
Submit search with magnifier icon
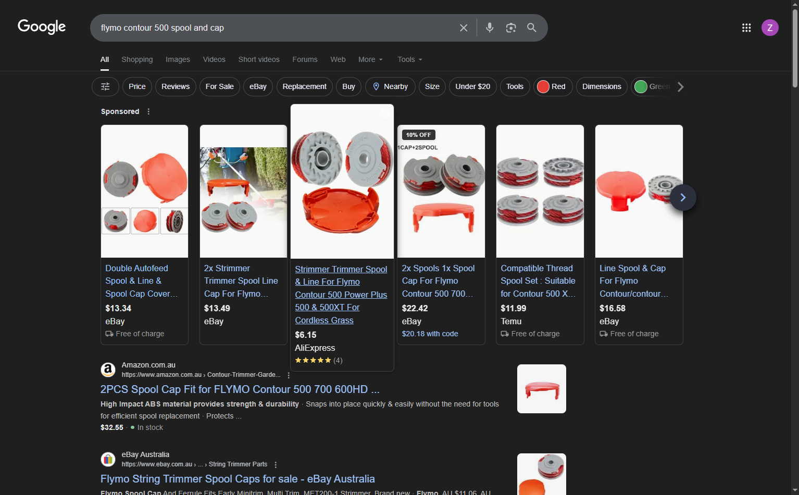(531, 28)
